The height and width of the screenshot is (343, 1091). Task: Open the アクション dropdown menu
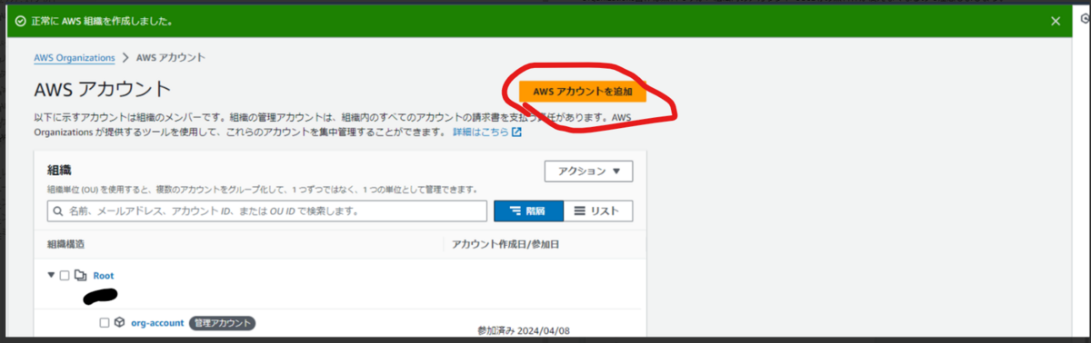[588, 171]
